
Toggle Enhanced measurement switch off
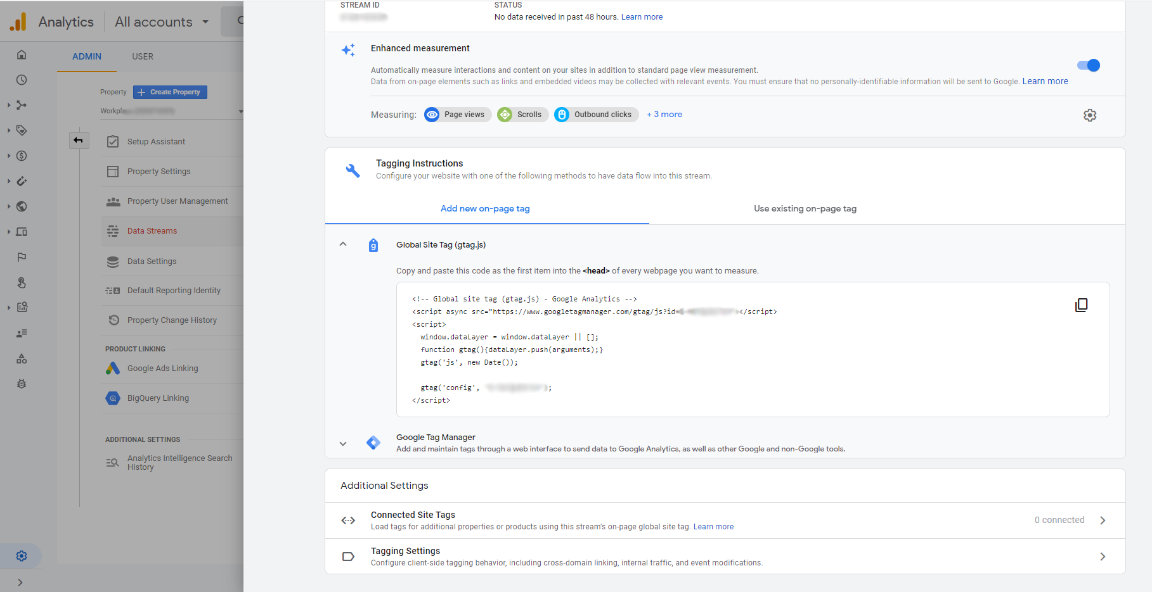(1088, 65)
